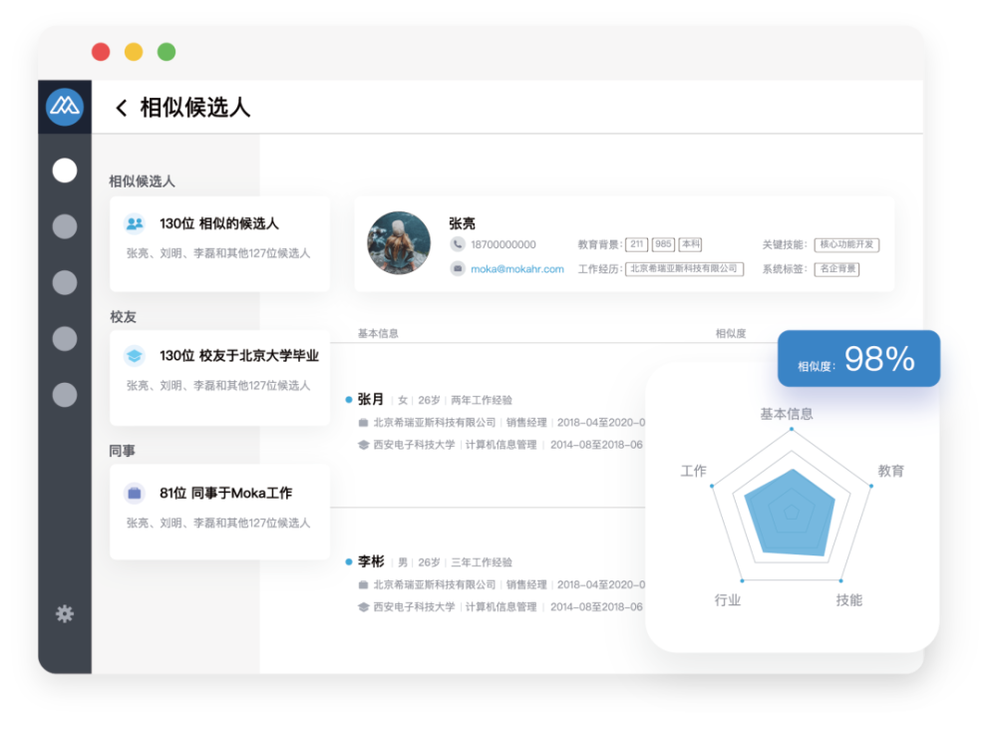The image size is (997, 729).
Task: Click the 基本信息 column header above the list
Action: pyautogui.click(x=378, y=333)
